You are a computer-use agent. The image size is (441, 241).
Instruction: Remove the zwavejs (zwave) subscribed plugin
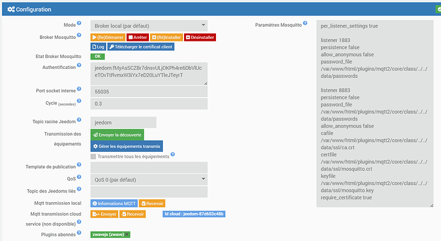127,235
